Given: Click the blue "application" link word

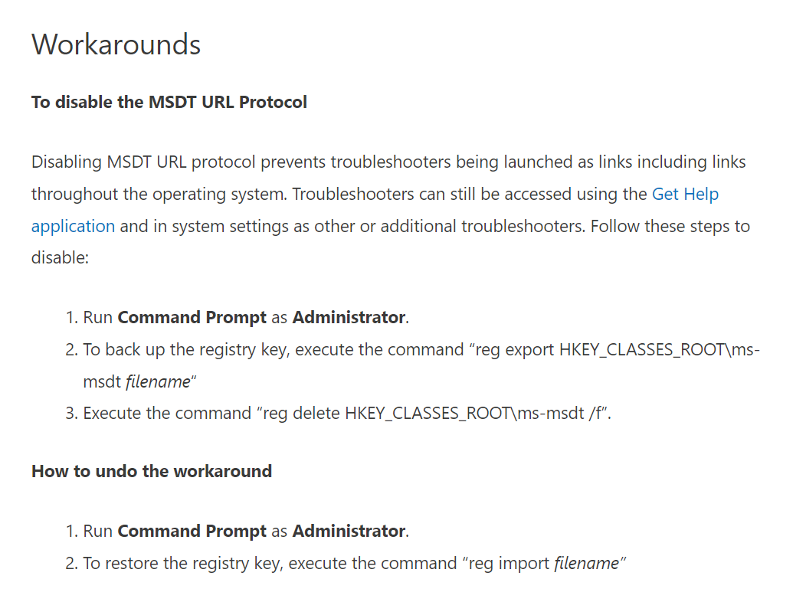Looking at the screenshot, I should click(73, 227).
